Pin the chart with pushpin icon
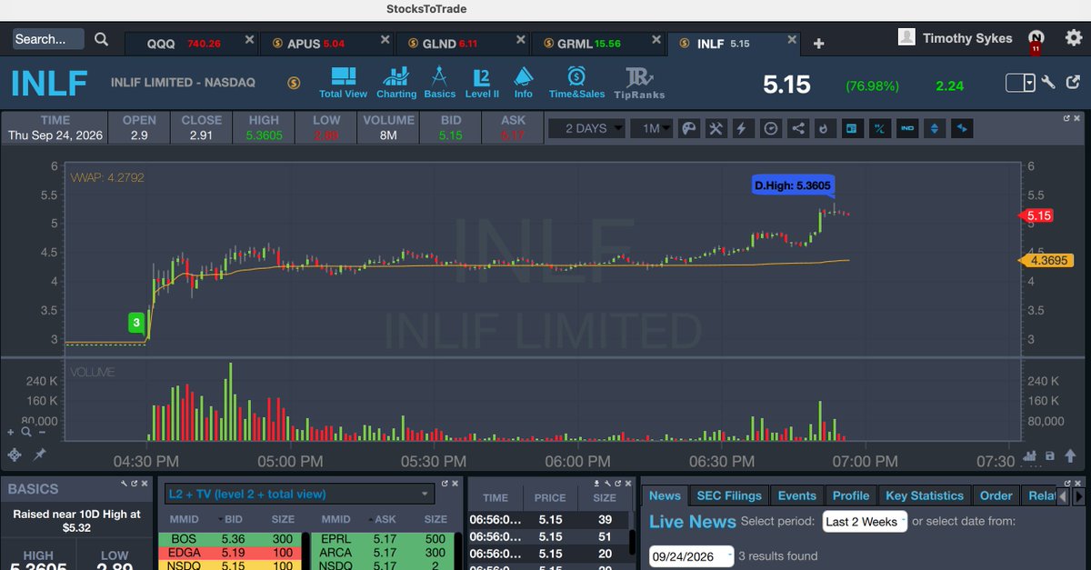 (39, 455)
